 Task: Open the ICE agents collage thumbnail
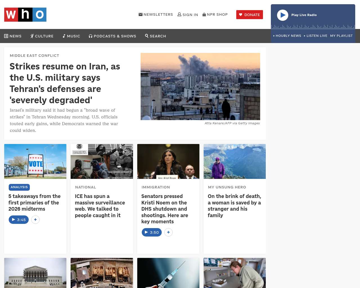point(102,161)
